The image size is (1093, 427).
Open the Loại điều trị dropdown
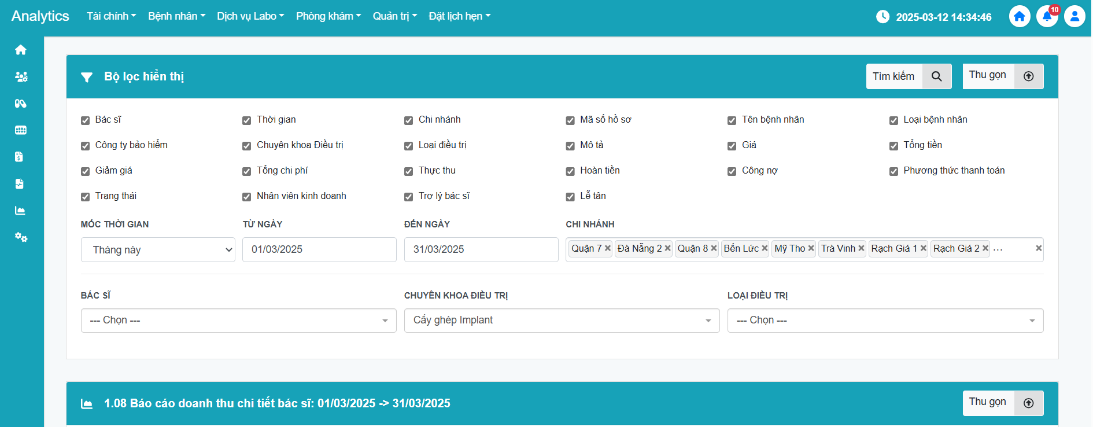(x=885, y=321)
